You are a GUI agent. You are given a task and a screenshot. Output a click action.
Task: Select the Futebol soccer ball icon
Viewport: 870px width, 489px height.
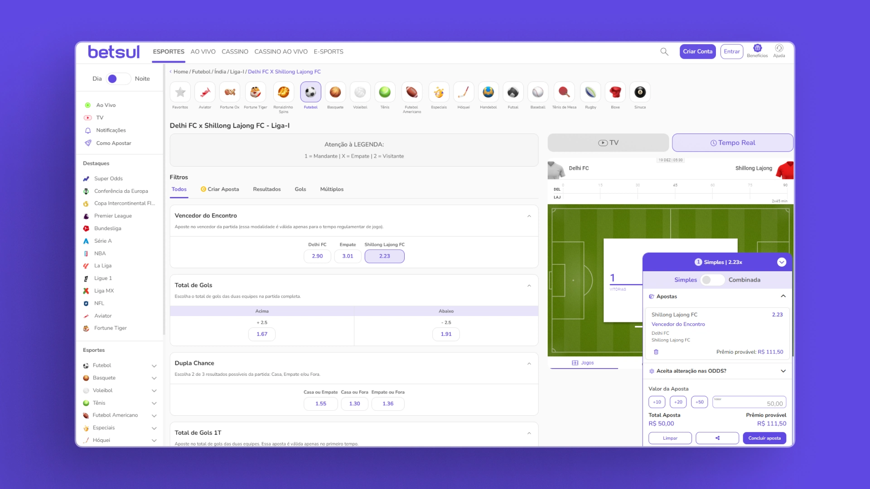tap(310, 92)
